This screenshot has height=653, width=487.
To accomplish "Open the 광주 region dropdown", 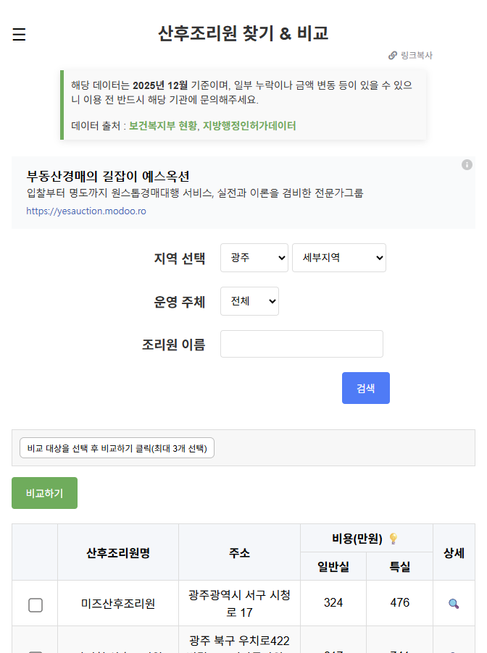I will pos(254,258).
